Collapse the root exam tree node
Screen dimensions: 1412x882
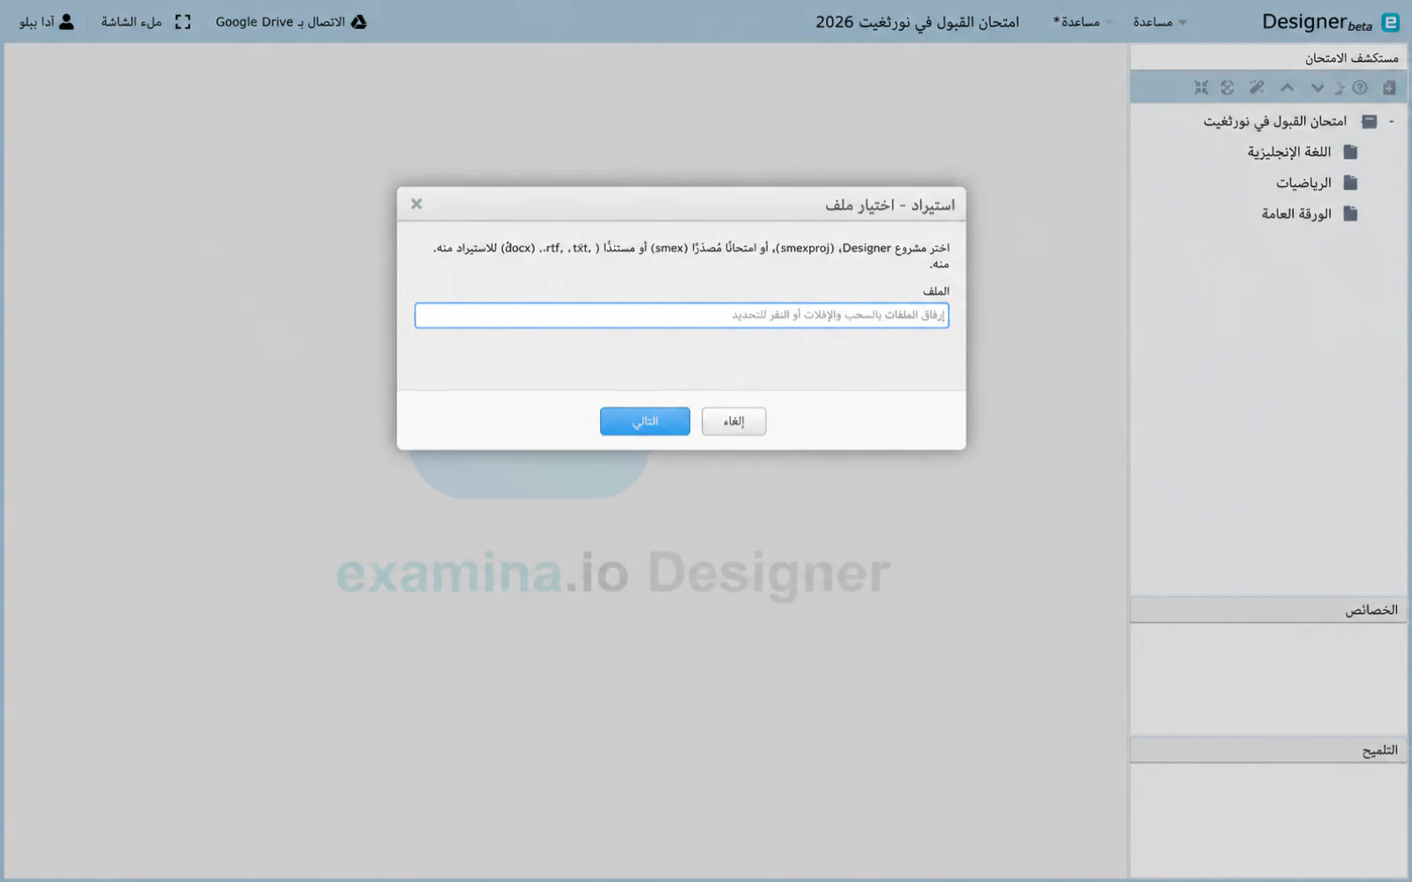(x=1392, y=121)
